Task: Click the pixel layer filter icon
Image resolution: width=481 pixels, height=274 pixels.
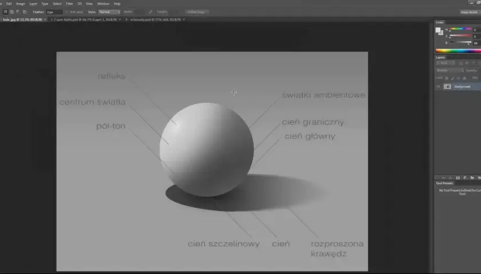Action: tap(461, 63)
